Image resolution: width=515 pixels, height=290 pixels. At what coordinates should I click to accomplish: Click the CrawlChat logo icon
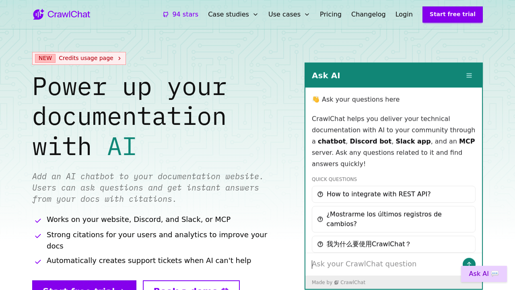[38, 14]
